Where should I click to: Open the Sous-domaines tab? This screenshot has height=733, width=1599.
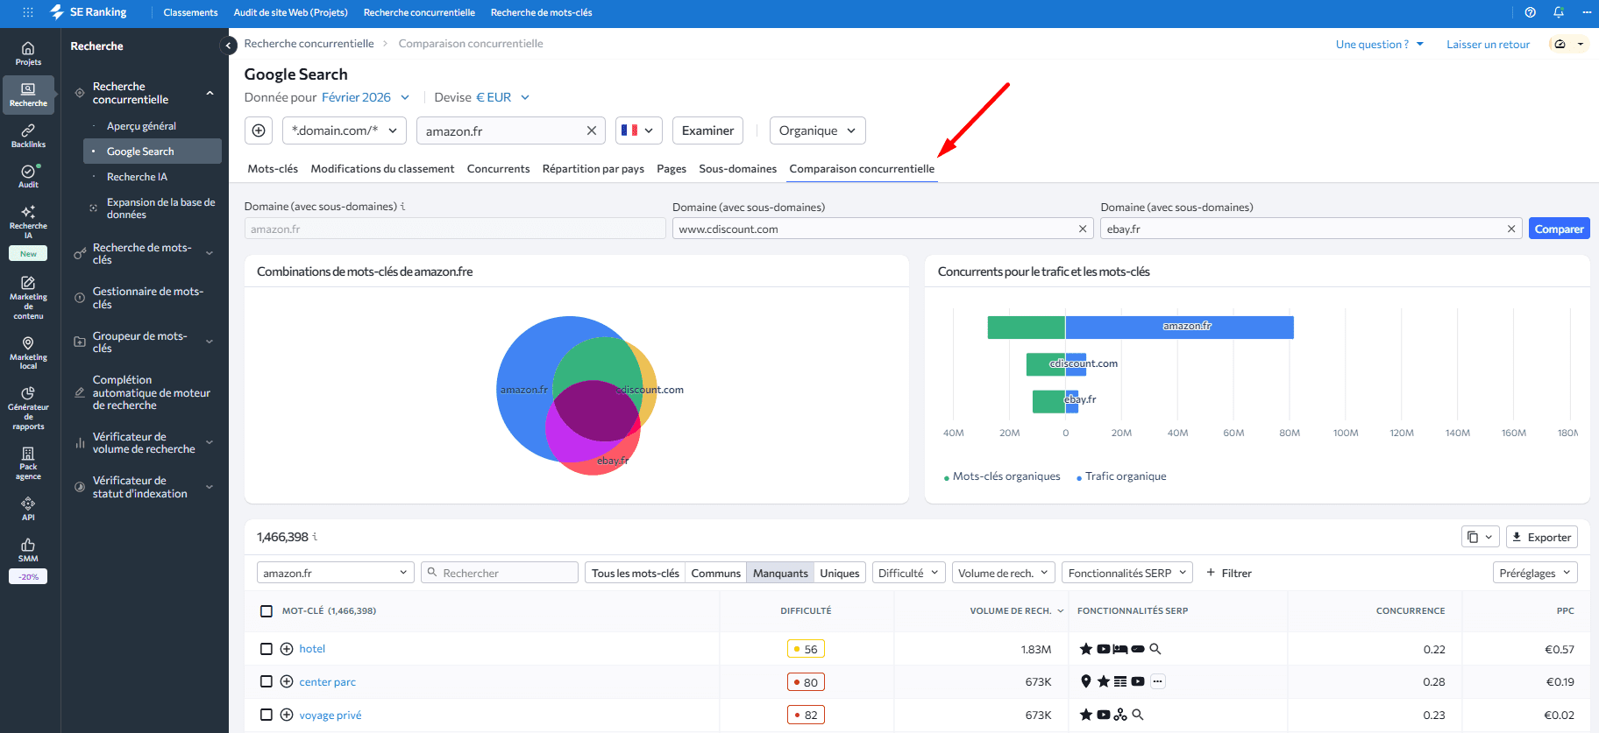[737, 169]
